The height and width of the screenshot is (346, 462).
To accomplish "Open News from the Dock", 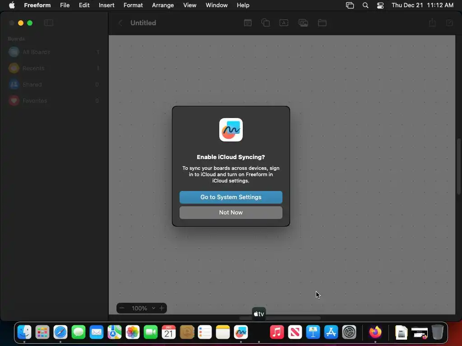I will point(295,332).
